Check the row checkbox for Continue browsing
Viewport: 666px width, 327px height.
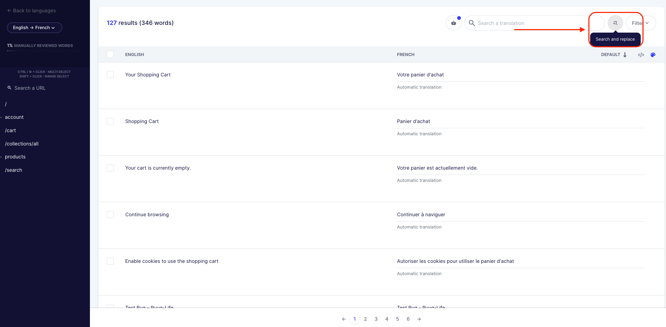[110, 214]
